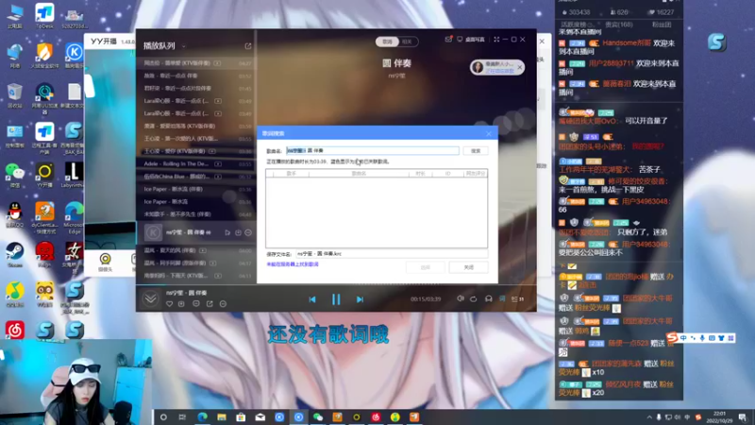Image resolution: width=755 pixels, height=425 pixels.
Task: Sort results by 歌手 column header
Action: [x=291, y=174]
